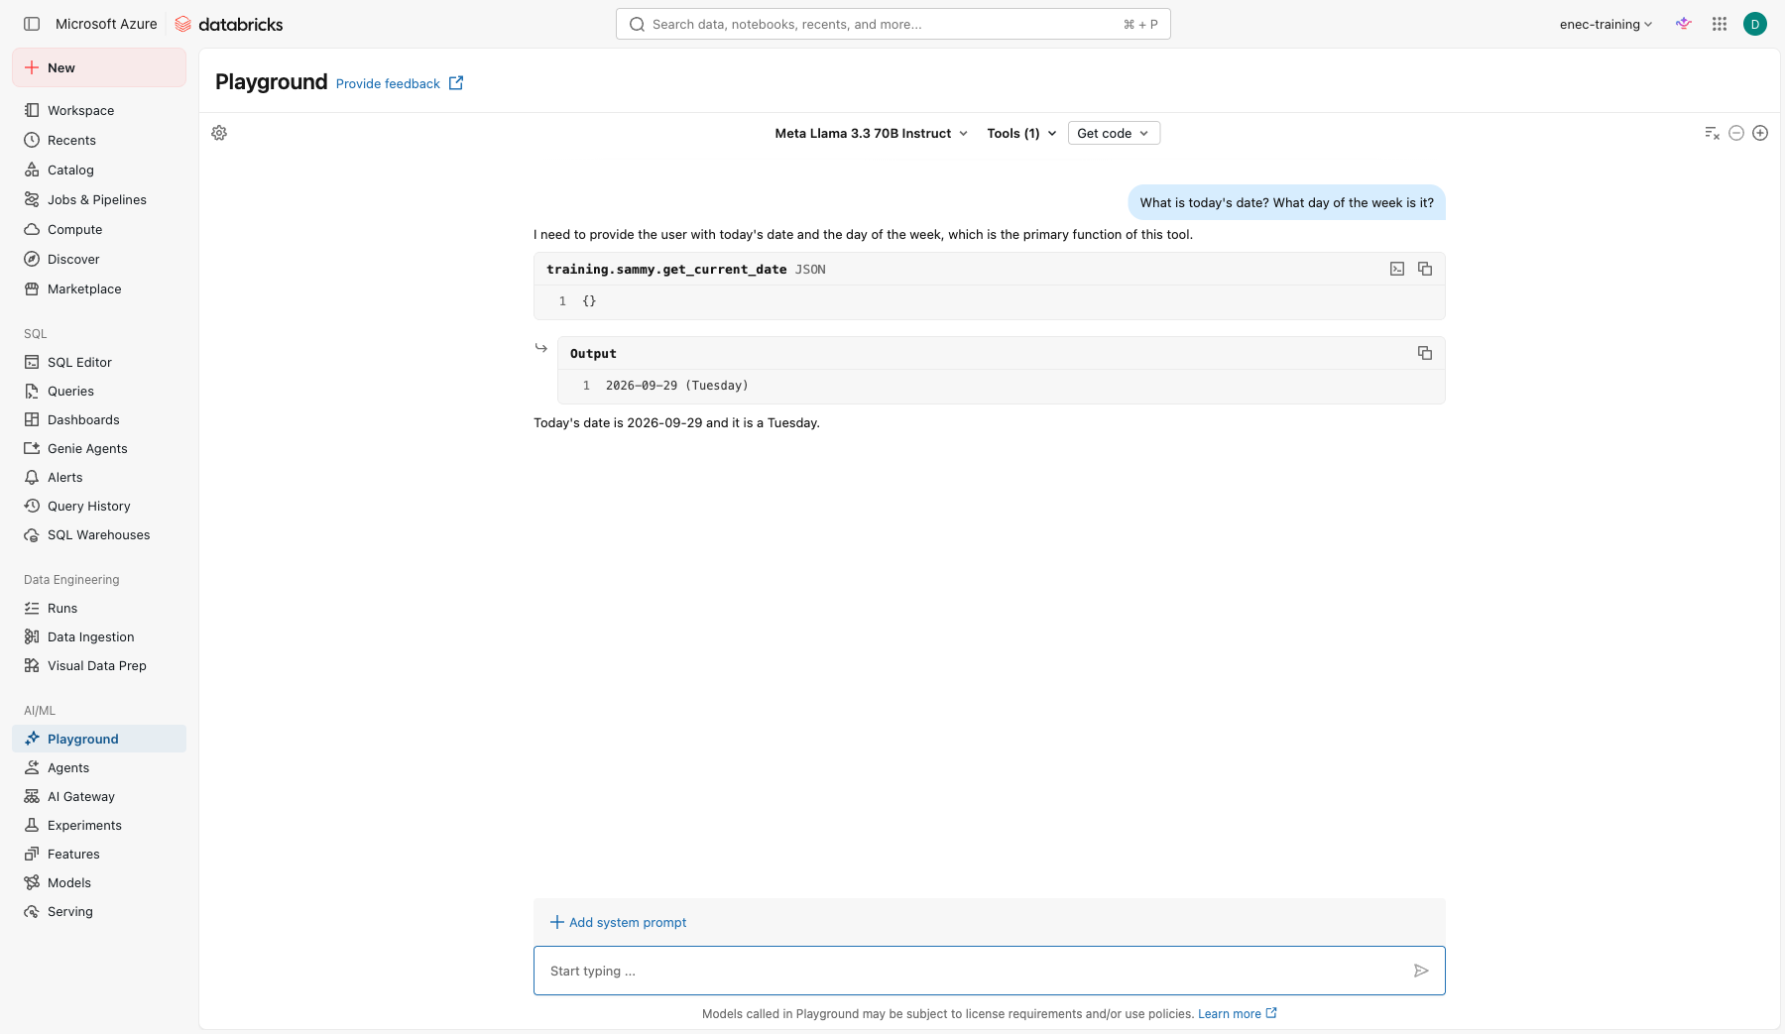This screenshot has height=1034, width=1785.
Task: Open the enec-training workspace dropdown
Action: coord(1606,24)
